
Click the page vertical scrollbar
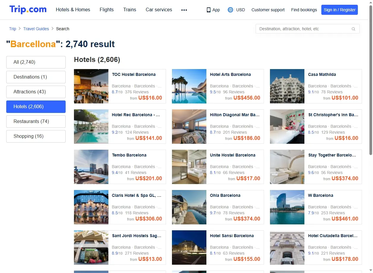(x=371, y=80)
